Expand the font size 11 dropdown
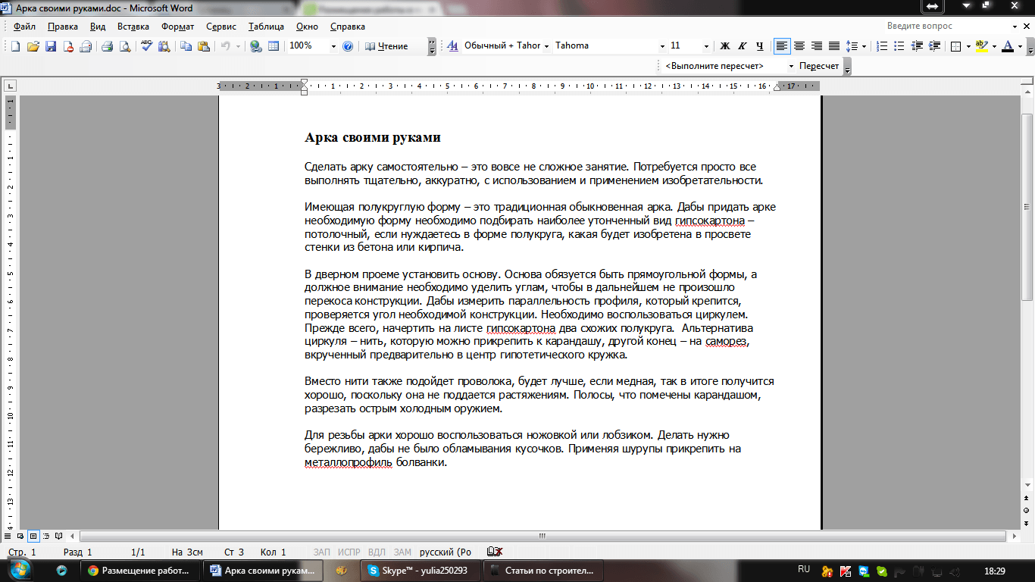Viewport: 1035px width, 582px height. pyautogui.click(x=706, y=46)
